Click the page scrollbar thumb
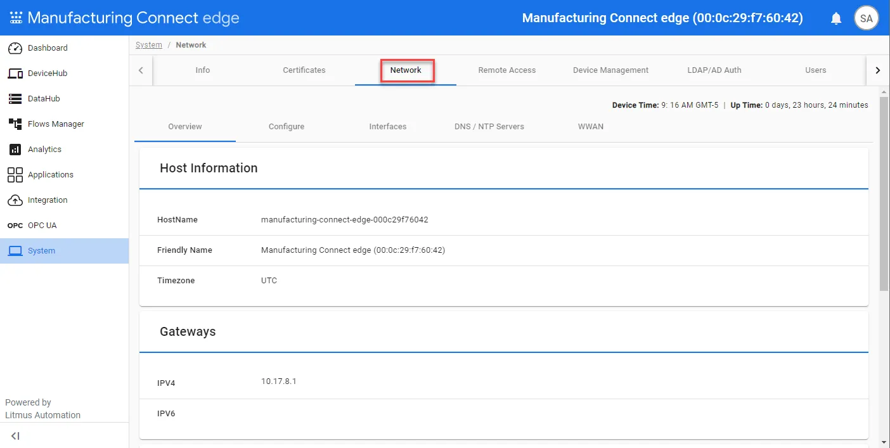Viewport: 890px width, 448px height. coord(884,194)
